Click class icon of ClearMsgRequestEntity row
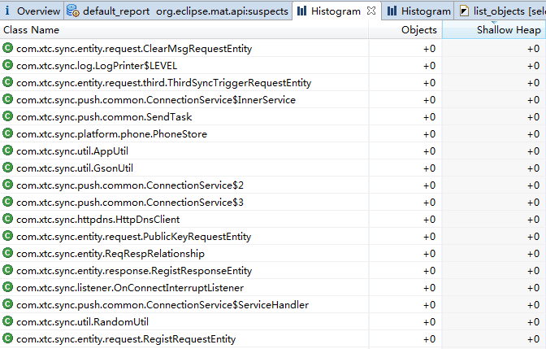Screen dimensions: 546x349 pos(7,48)
